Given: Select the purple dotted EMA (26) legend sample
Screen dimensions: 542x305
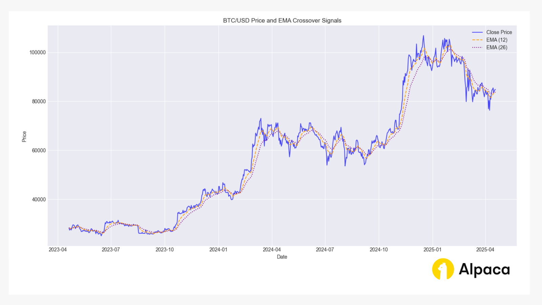Looking at the screenshot, I should [x=477, y=47].
